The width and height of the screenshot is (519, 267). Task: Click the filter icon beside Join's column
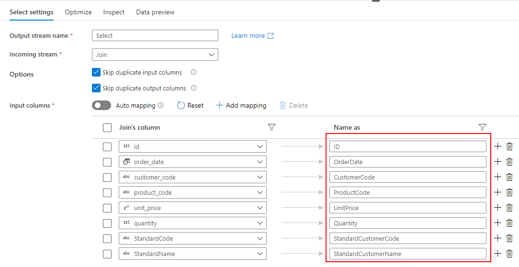coord(271,127)
